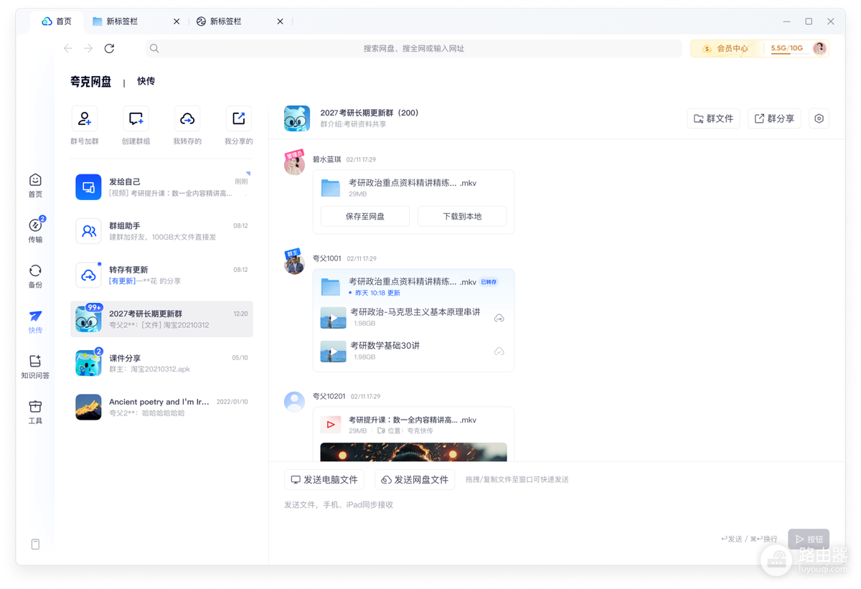Click 碧水蓝琪's avatar
861x589 pixels.
[x=294, y=164]
